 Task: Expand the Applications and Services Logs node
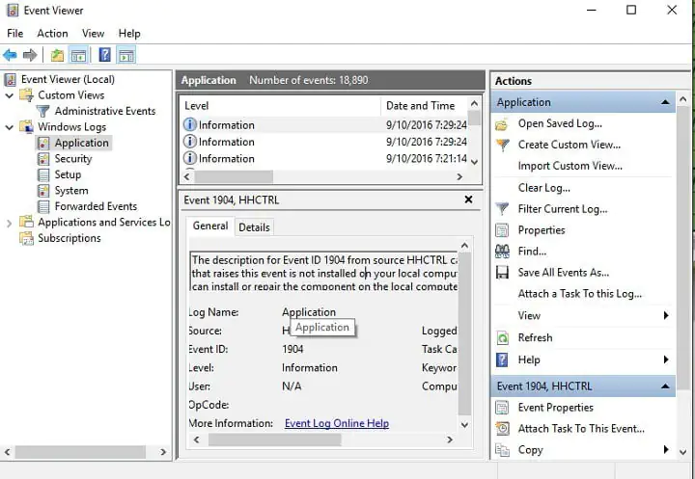click(x=11, y=223)
